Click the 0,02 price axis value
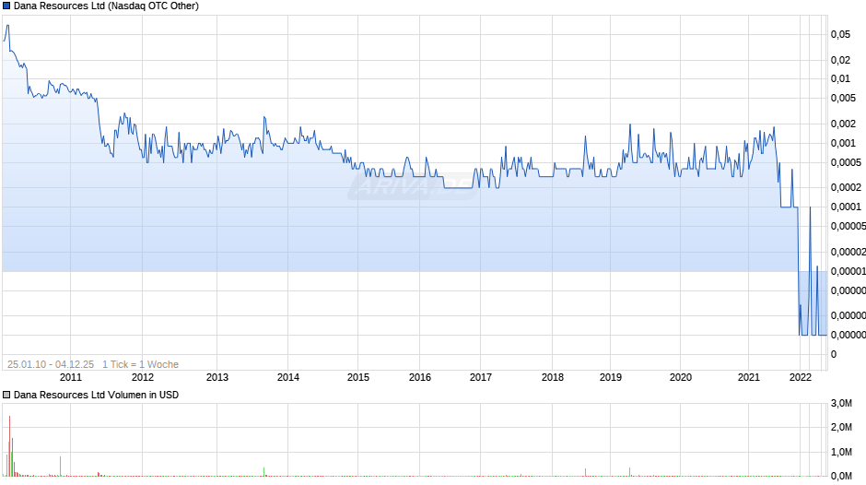Screen dimensions: 866x485 (840, 60)
